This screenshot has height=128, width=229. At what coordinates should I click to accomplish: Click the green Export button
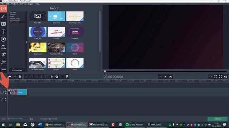point(218,119)
